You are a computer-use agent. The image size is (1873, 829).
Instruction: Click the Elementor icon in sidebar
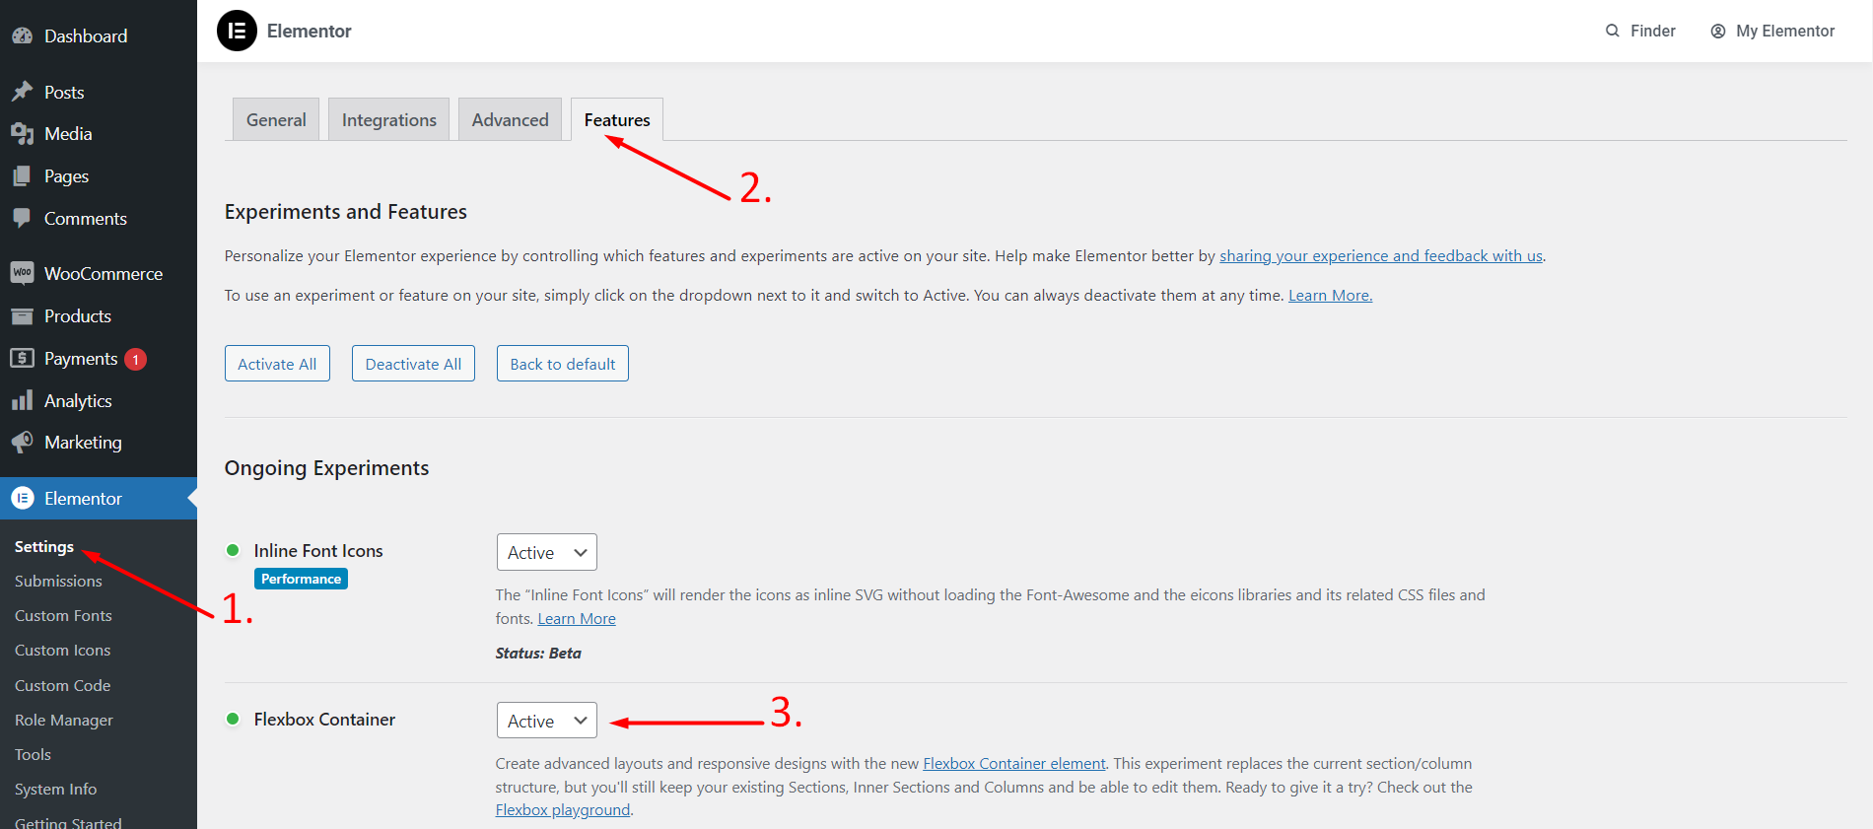22,498
